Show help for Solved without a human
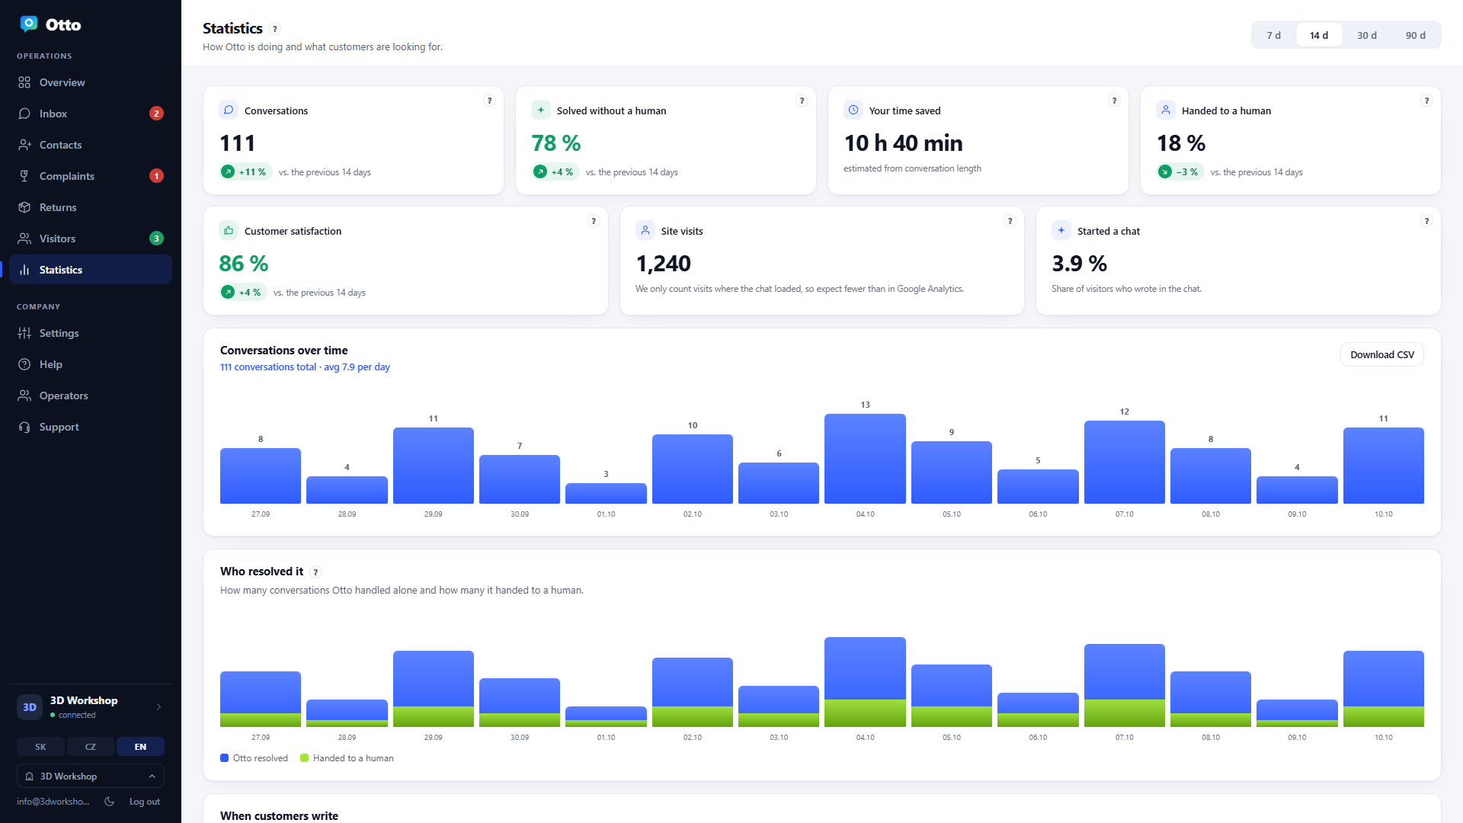The image size is (1463, 823). tap(802, 101)
